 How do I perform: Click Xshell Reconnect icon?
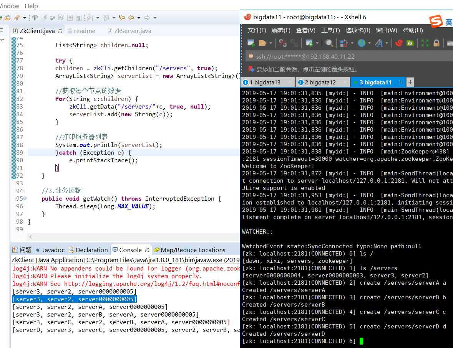click(x=282, y=43)
